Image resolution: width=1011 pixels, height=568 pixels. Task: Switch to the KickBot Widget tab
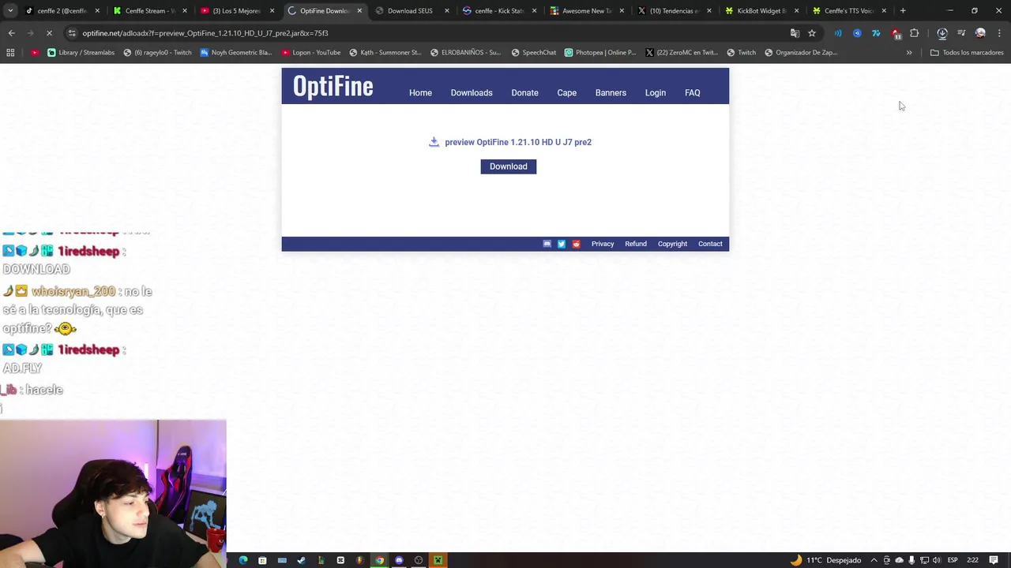tap(763, 11)
